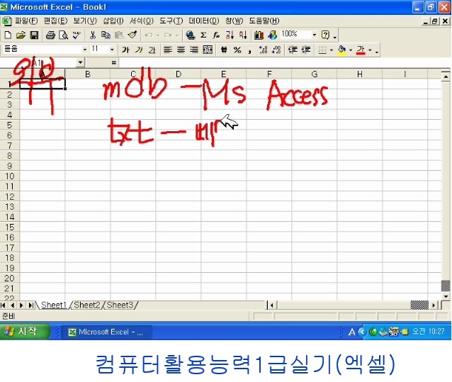
Task: Open Office Assistant help icon
Action: [325, 35]
